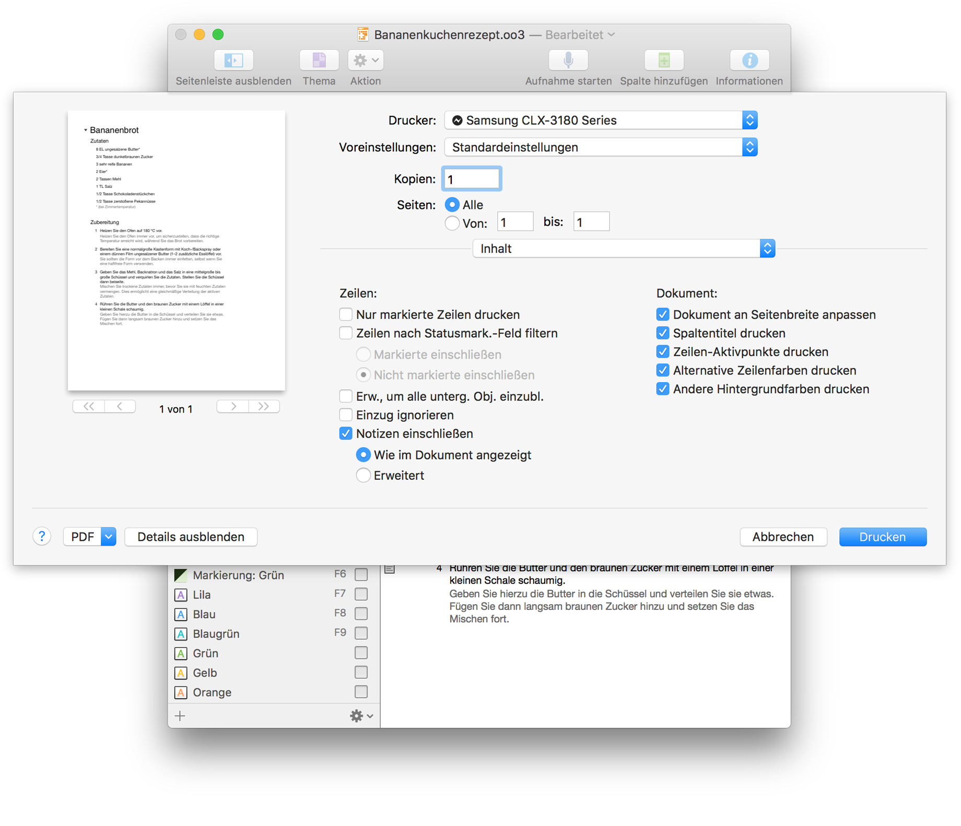Viewport: 961px width, 826px height.
Task: Go to first preview page
Action: pos(89,406)
